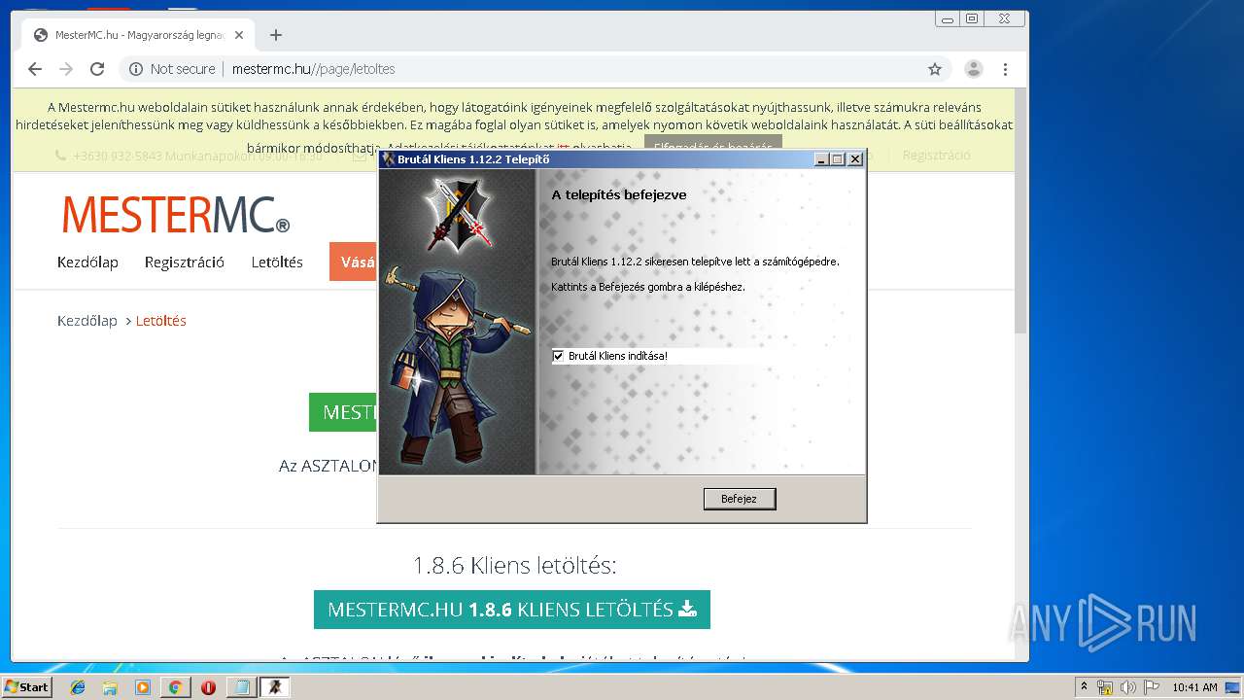Close the Brutál Kliens installer window
This screenshot has width=1244, height=700.
coord(855,159)
